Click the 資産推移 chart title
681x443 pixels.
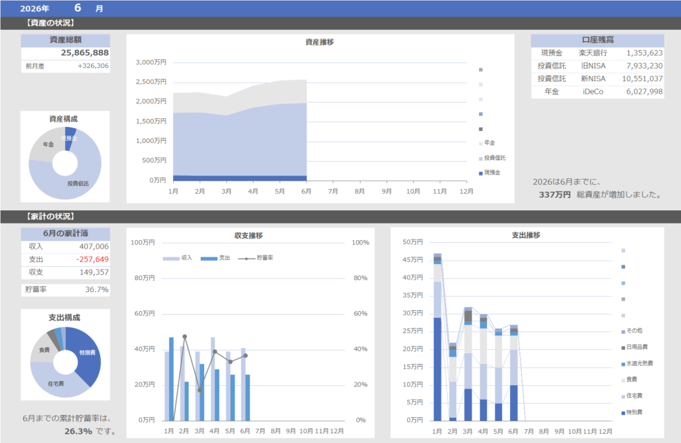point(320,42)
